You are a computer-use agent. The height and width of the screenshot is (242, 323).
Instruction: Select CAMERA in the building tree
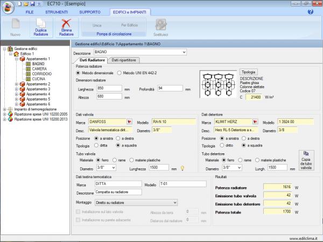39,69
